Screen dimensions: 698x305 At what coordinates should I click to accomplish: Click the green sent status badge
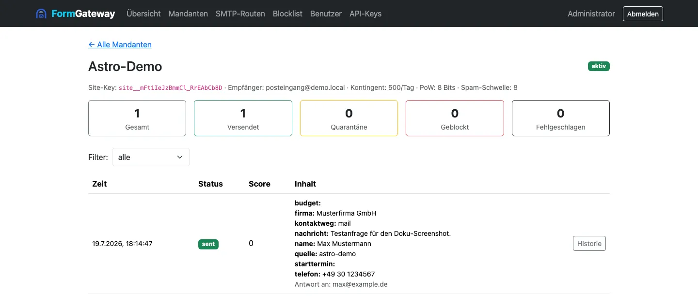[x=208, y=244]
